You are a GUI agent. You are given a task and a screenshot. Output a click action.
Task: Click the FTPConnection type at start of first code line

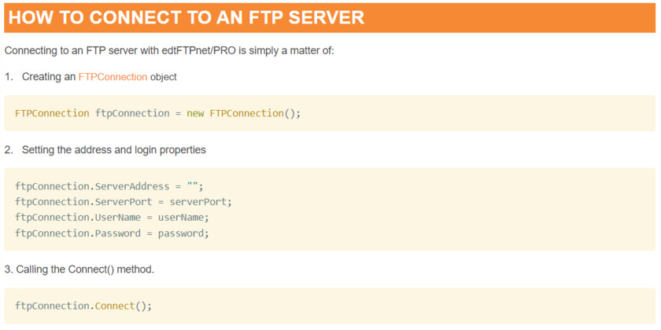(52, 113)
